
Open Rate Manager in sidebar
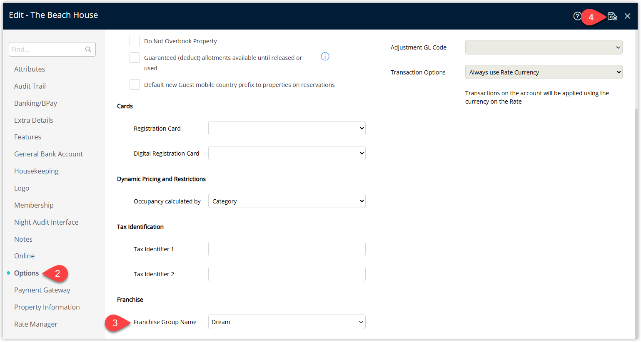[x=36, y=324]
